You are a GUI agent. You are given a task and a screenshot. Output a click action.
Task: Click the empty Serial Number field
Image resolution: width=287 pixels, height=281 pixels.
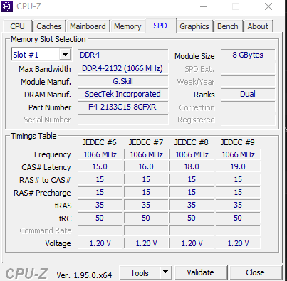coord(123,120)
